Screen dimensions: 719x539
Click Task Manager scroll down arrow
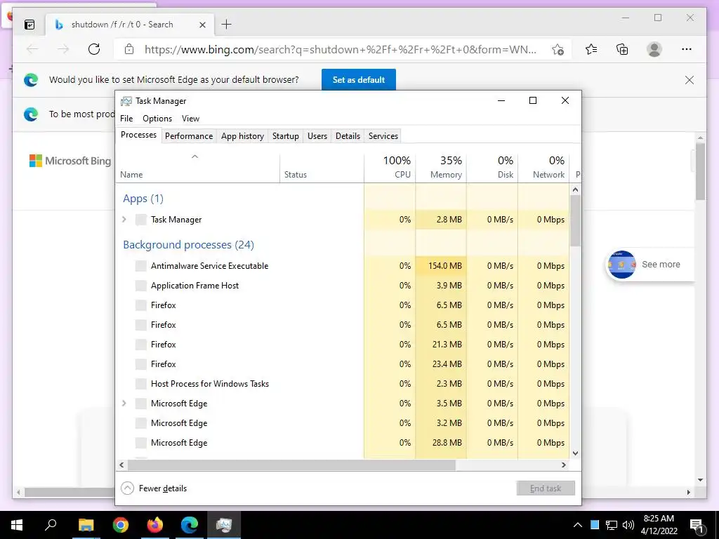(x=576, y=453)
